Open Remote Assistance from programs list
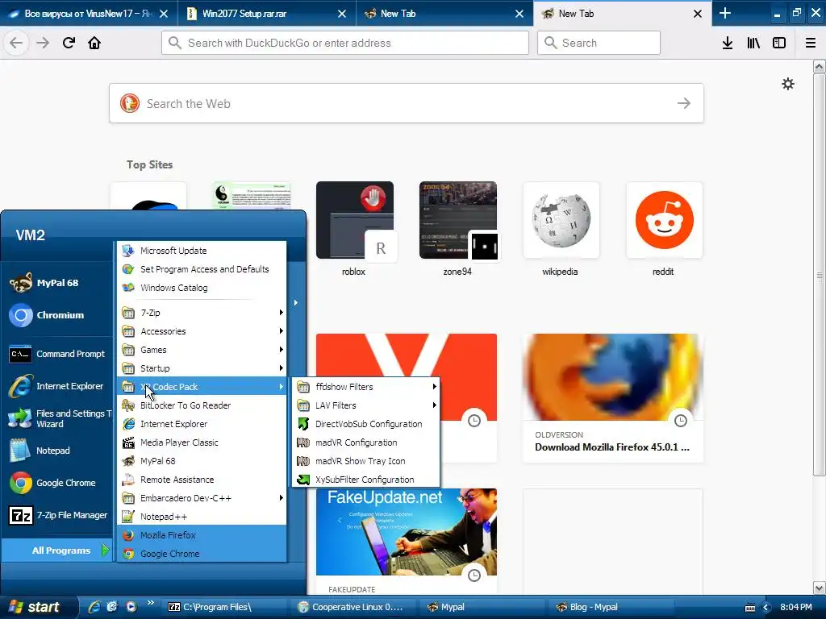The width and height of the screenshot is (826, 619). [202, 480]
